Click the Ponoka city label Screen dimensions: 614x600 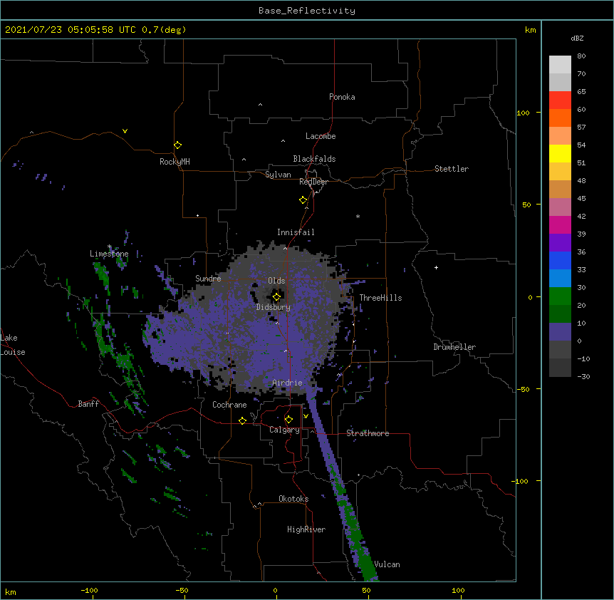[342, 97]
